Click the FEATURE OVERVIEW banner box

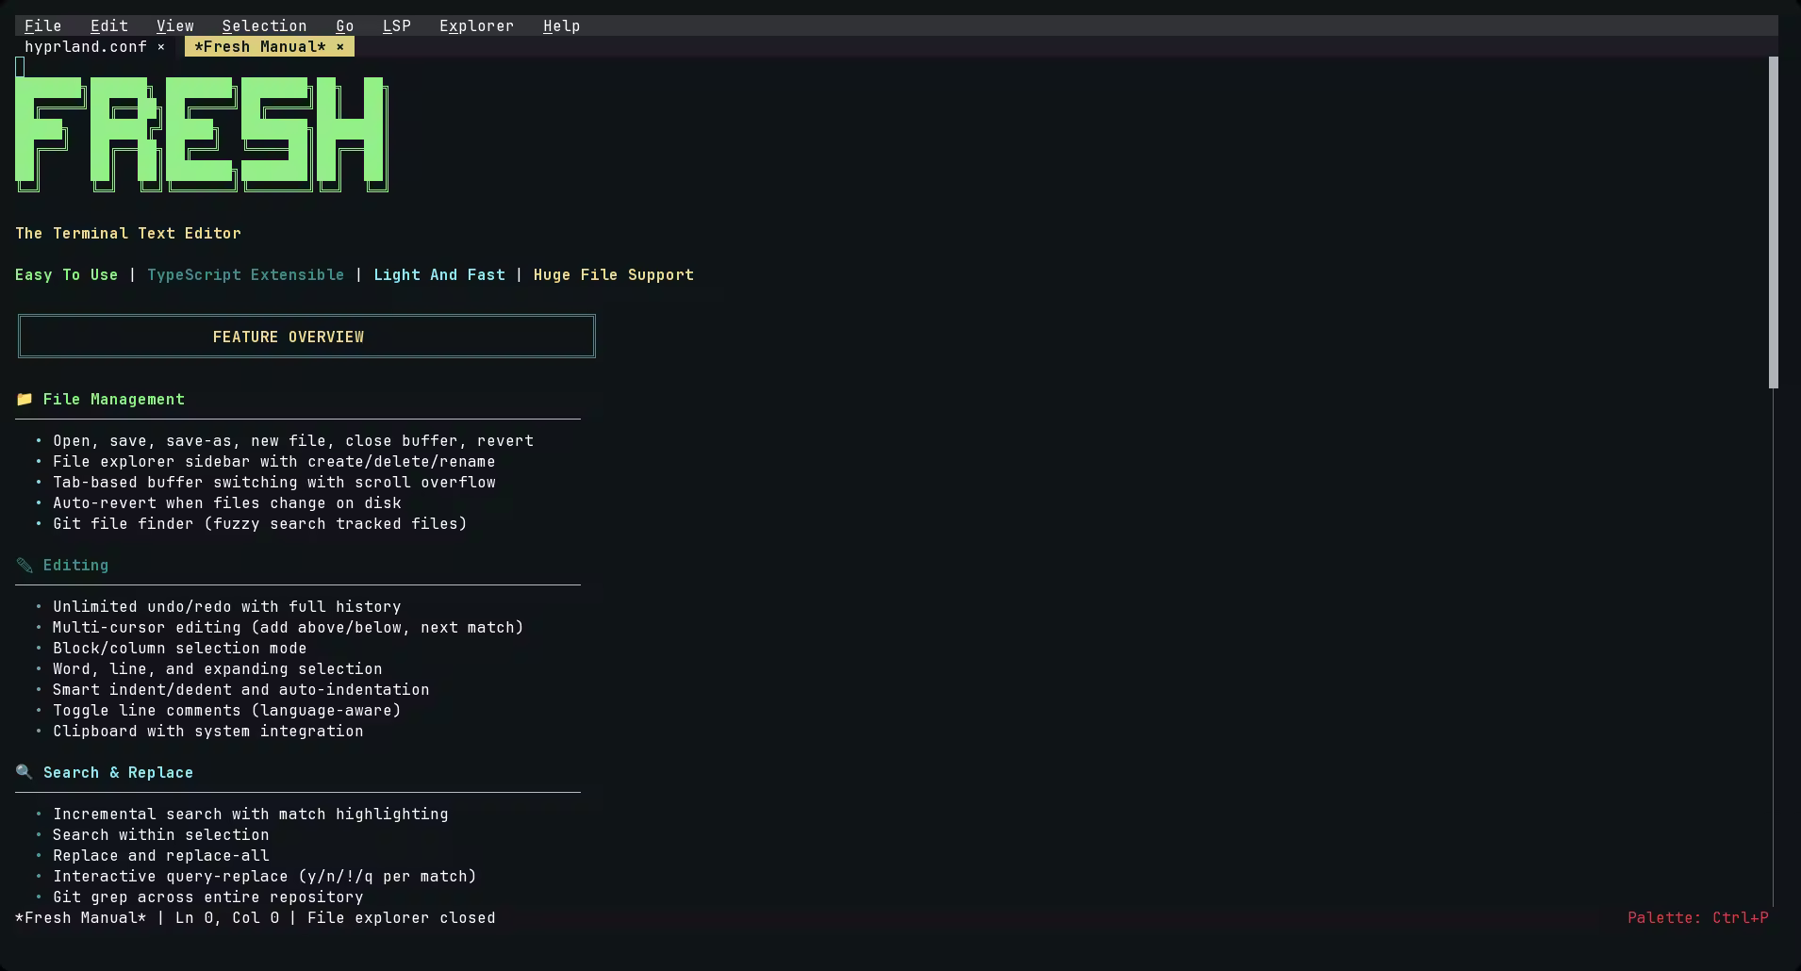pyautogui.click(x=306, y=337)
